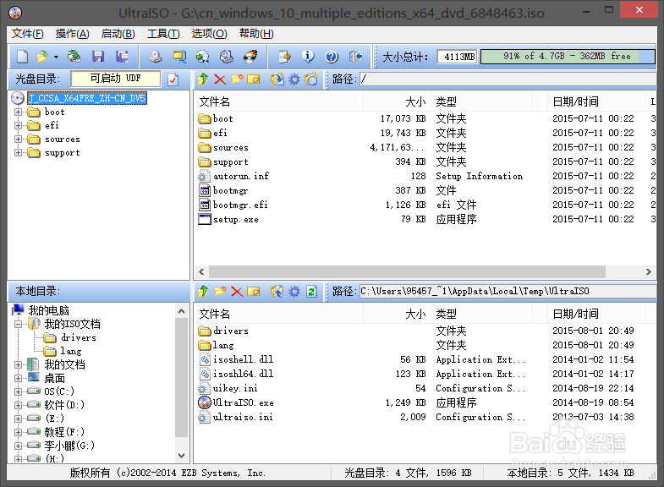Delete selected local item with red X
Viewport: 664px width, 487px height.
237,292
